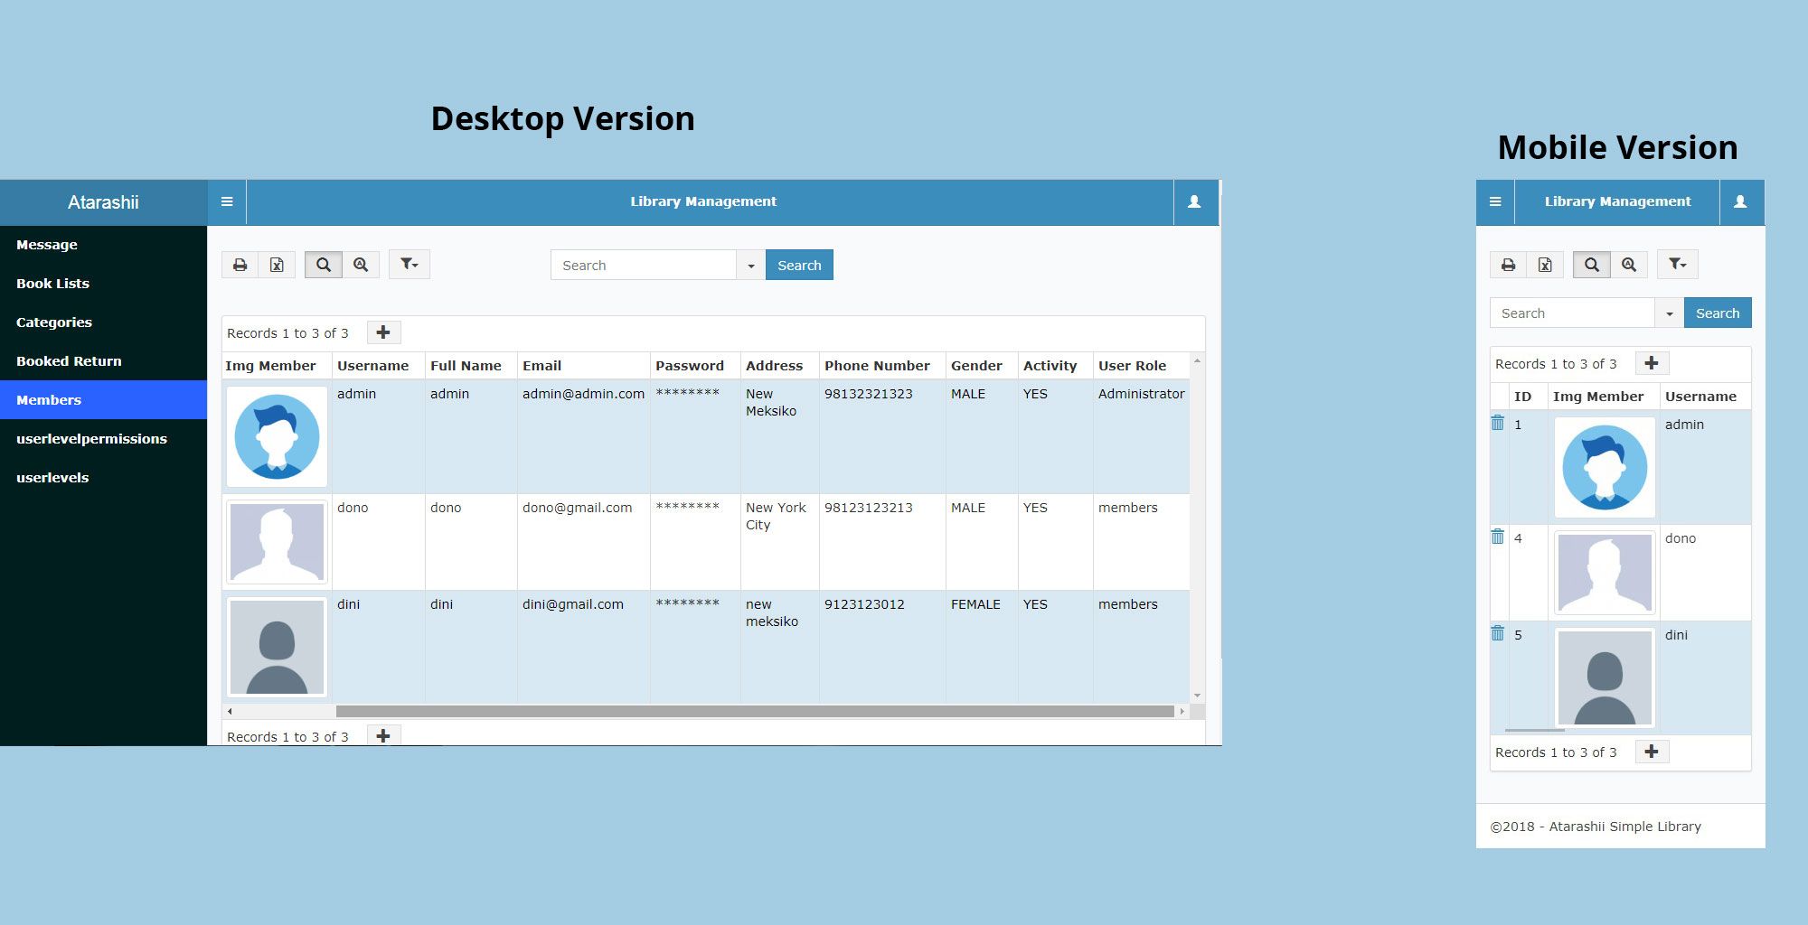Expand desktop search options caret
Screen dimensions: 1808x925
point(750,266)
